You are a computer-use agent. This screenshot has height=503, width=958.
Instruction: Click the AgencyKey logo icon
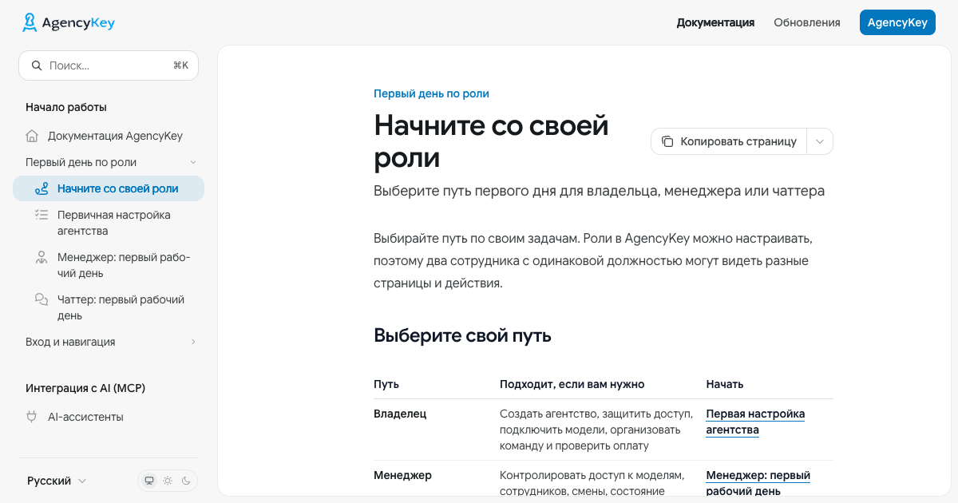[30, 22]
